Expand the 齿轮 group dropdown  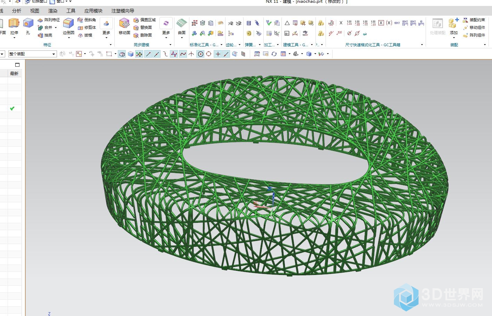click(x=239, y=44)
